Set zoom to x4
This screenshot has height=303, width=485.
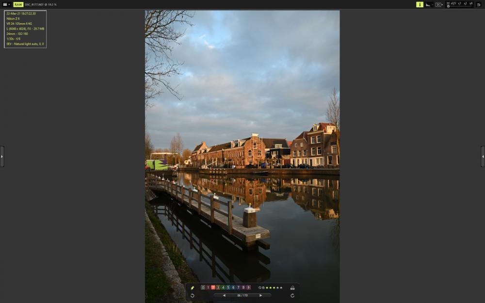point(471,3)
